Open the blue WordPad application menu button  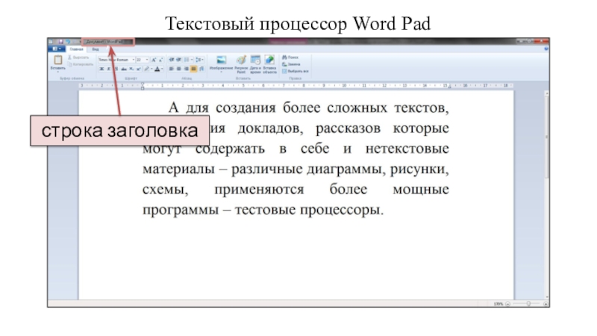click(57, 49)
